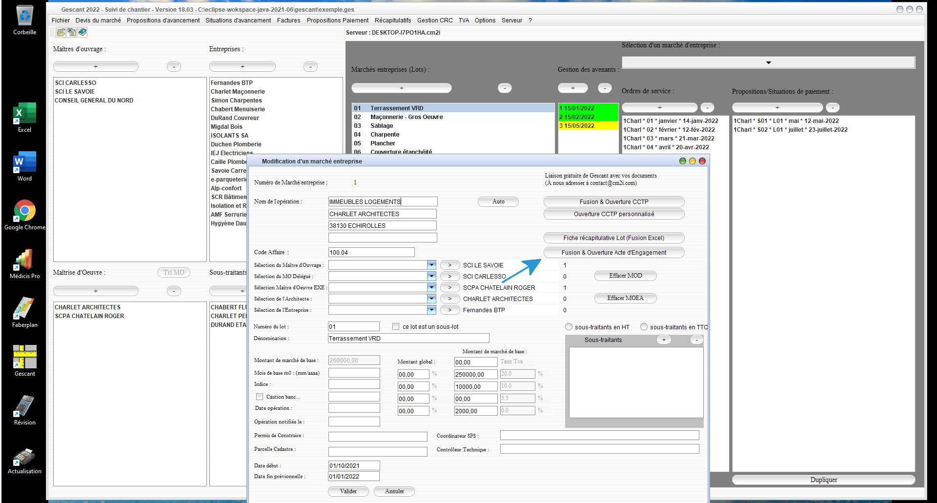This screenshot has width=937, height=503.
Task: Add an avenant with the Gestion des avenants plus
Action: click(x=573, y=88)
